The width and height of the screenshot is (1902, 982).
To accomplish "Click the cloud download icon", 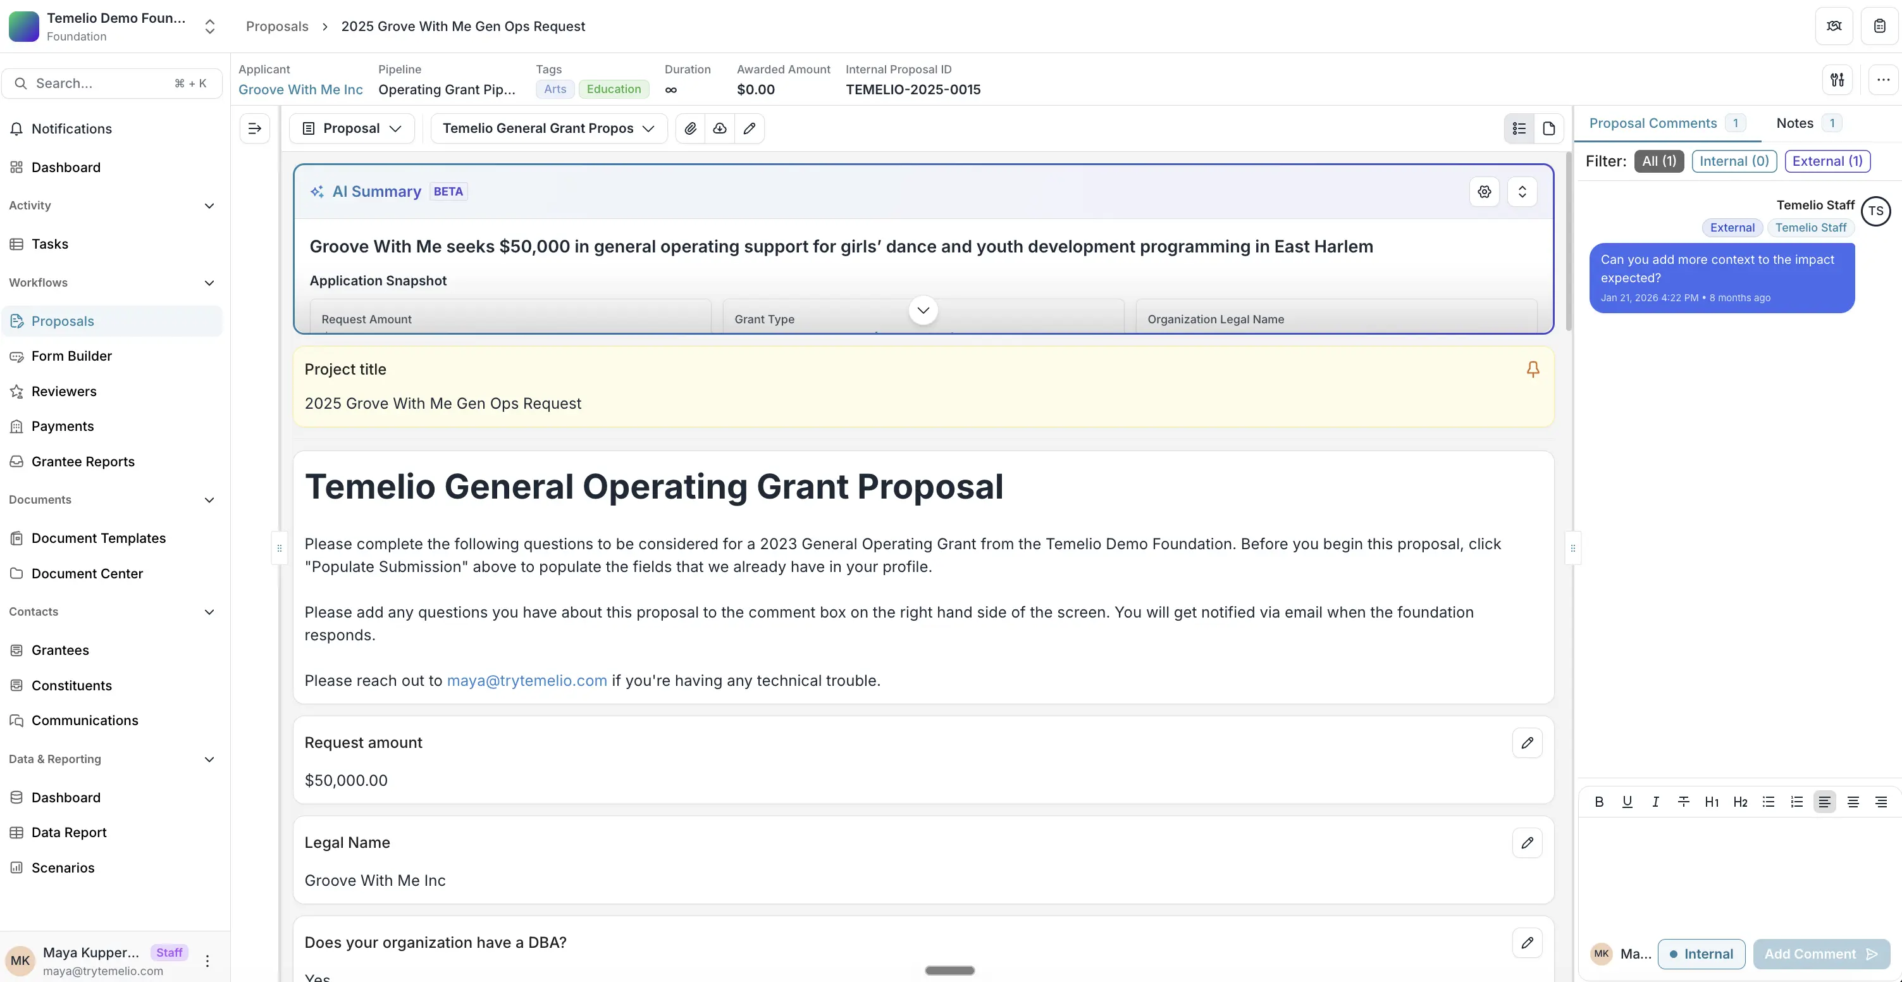I will pos(719,128).
